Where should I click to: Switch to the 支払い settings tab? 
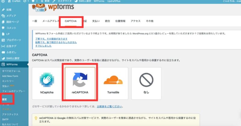tap(96, 21)
